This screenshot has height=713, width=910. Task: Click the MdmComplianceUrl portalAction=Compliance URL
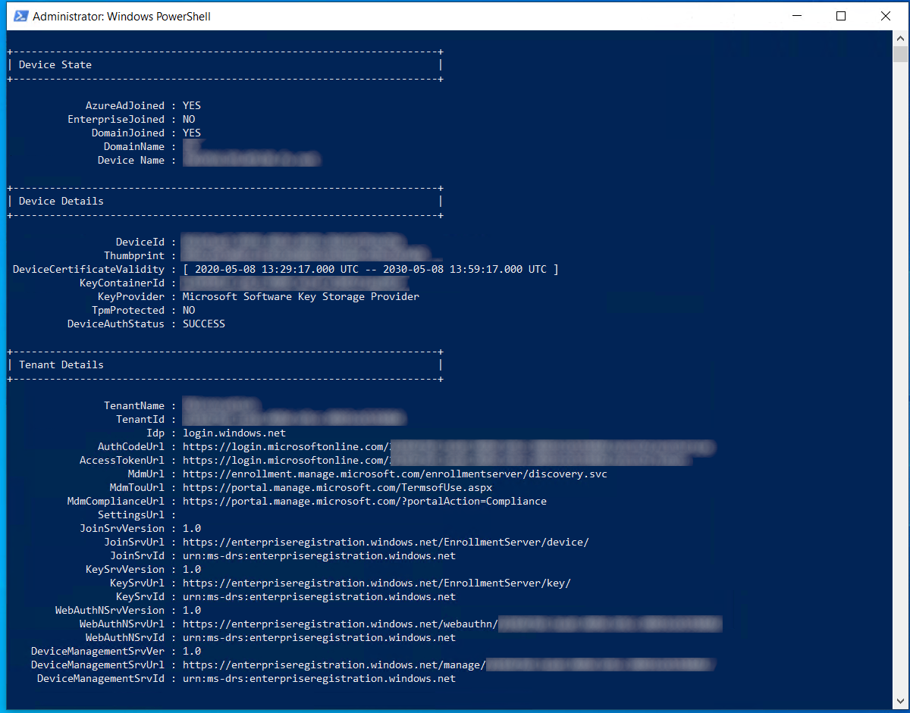(x=364, y=502)
